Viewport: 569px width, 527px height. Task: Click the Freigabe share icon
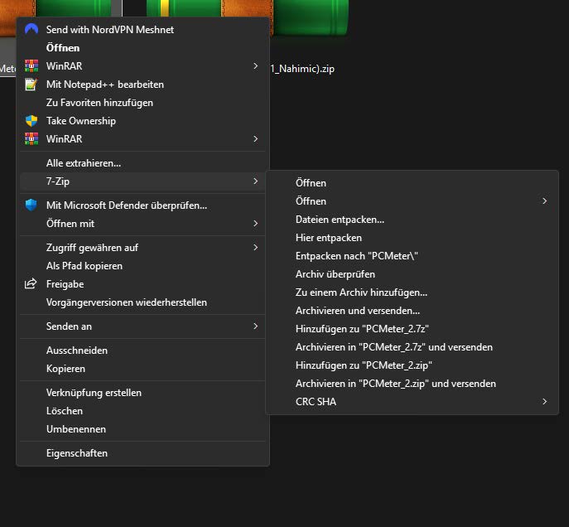pos(31,283)
